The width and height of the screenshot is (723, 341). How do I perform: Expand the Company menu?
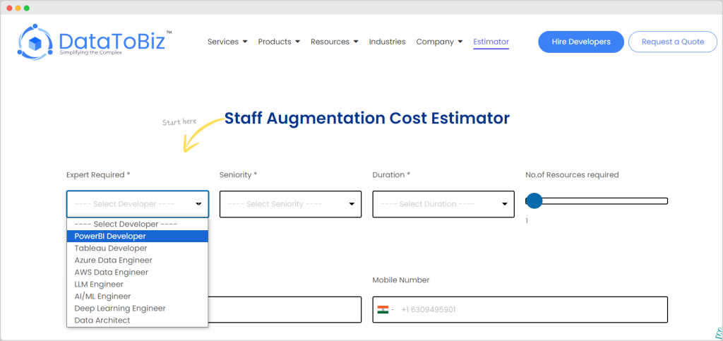pos(439,42)
